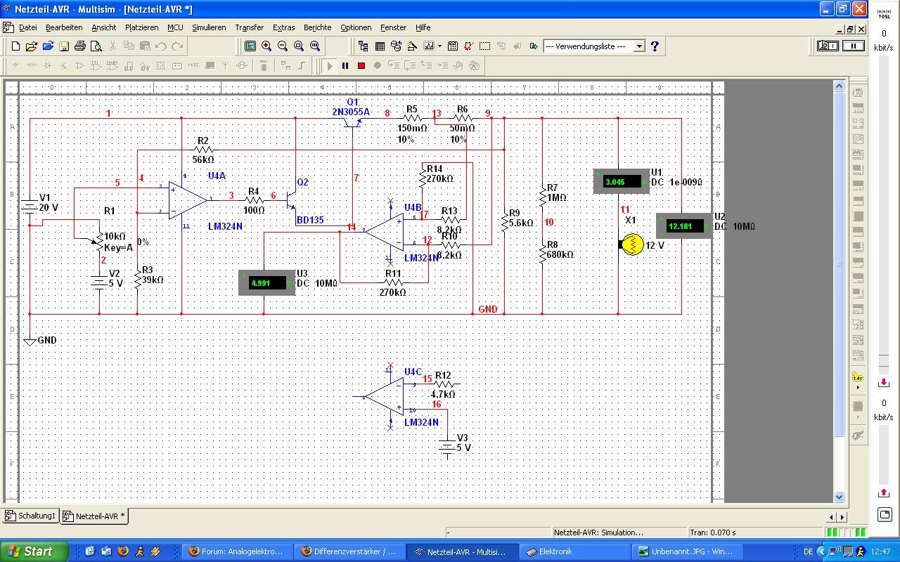Select the X1 12 V lamp

(632, 244)
